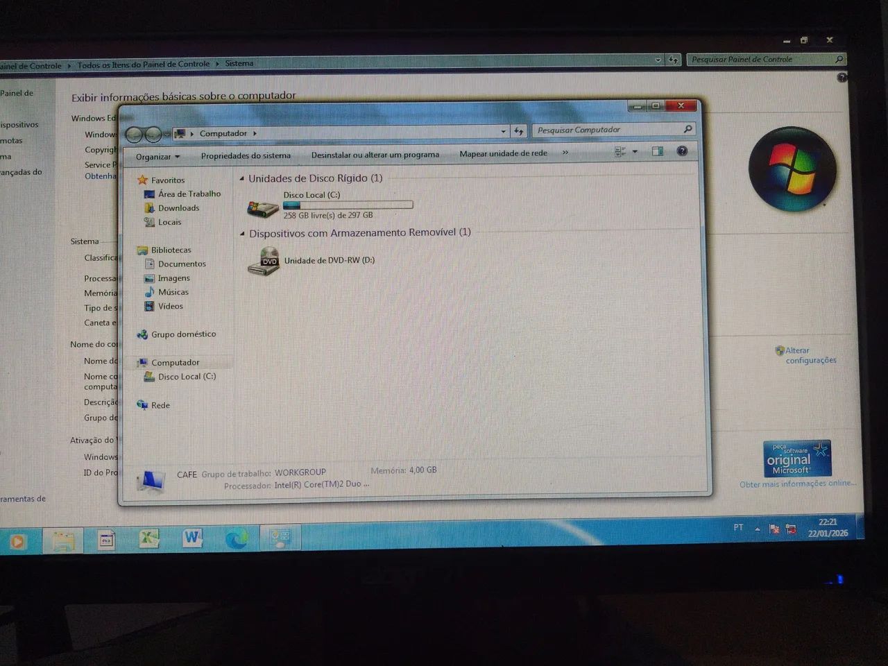The height and width of the screenshot is (666, 888).
Task: Open Microsoft Edge from the taskbar
Action: (x=238, y=539)
